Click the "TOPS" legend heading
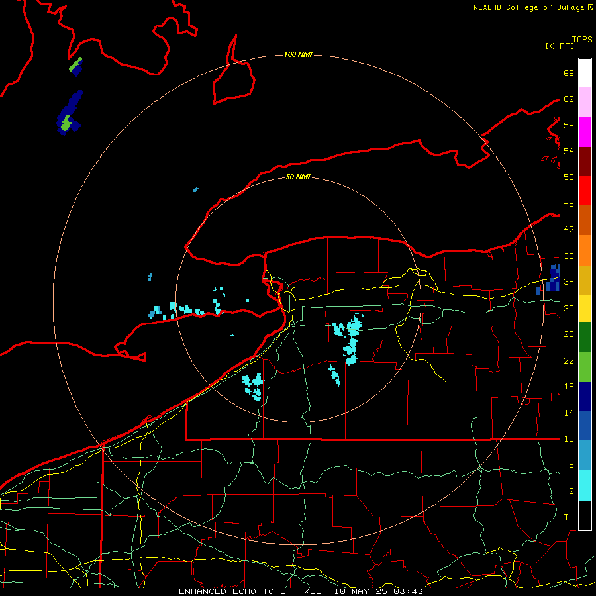Image resolution: width=596 pixels, height=596 pixels. pyautogui.click(x=582, y=40)
